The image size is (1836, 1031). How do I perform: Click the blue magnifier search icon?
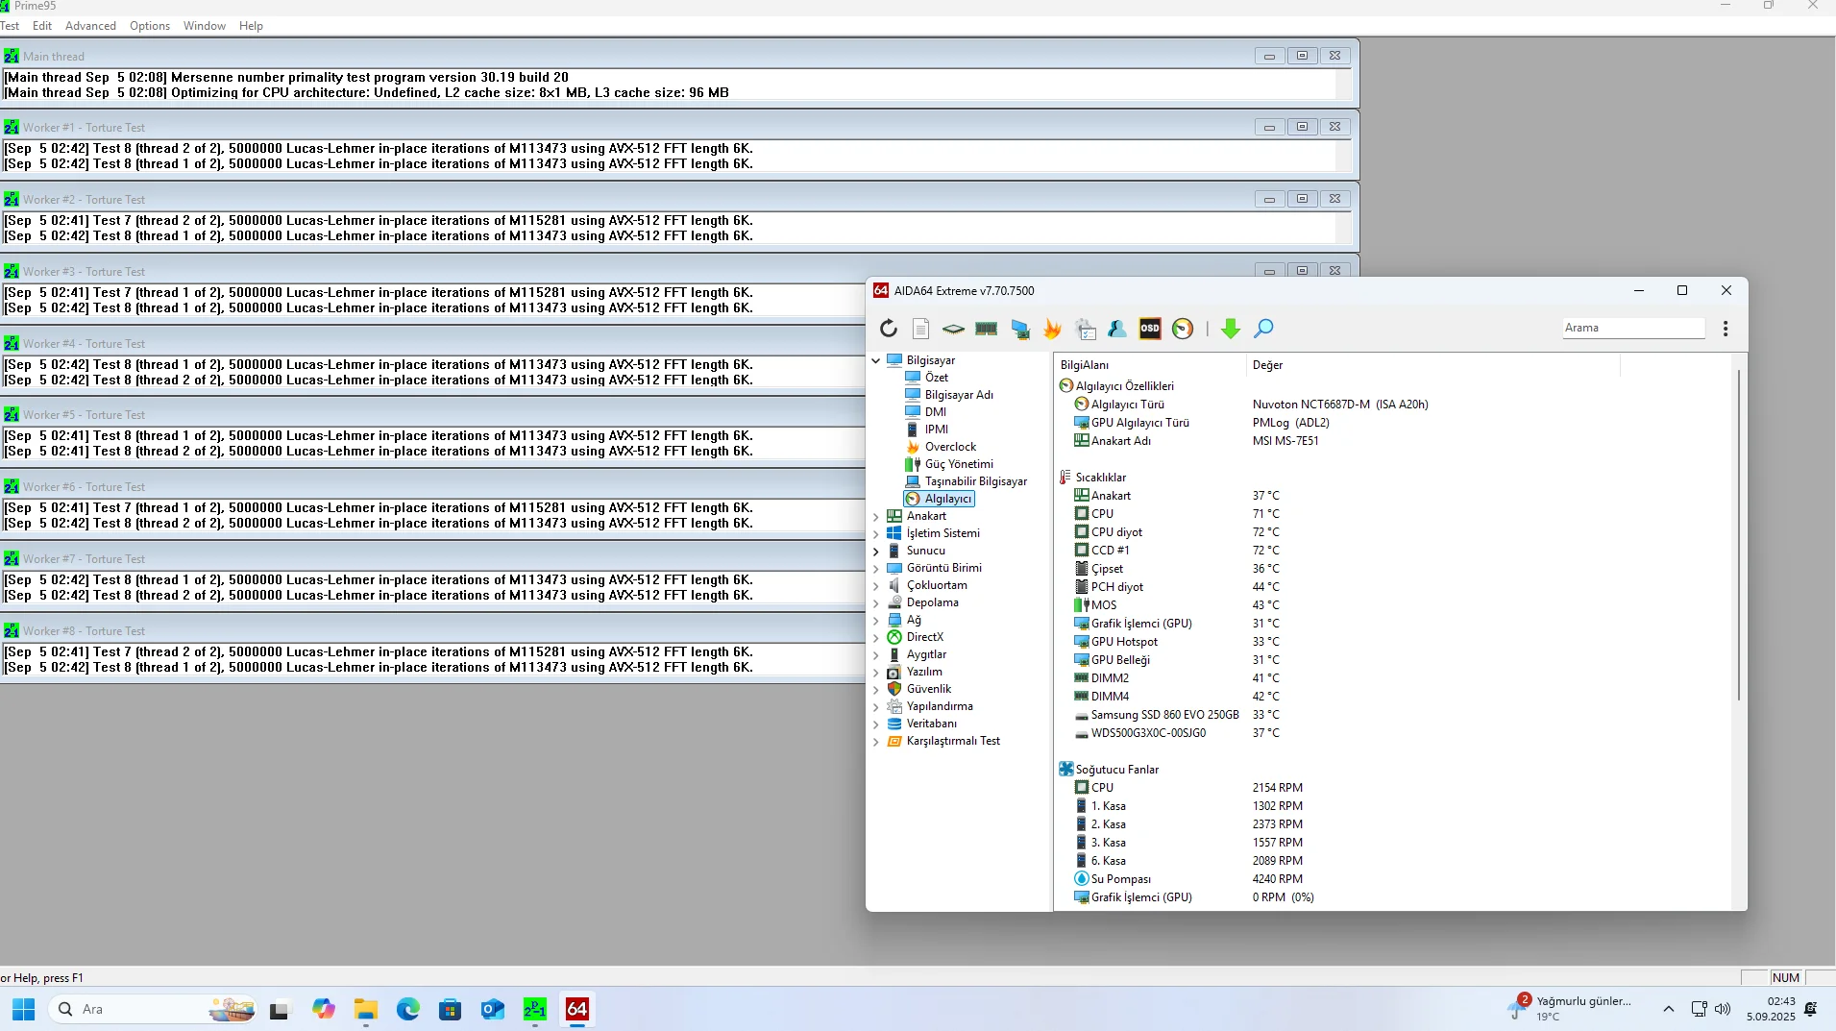1263,329
